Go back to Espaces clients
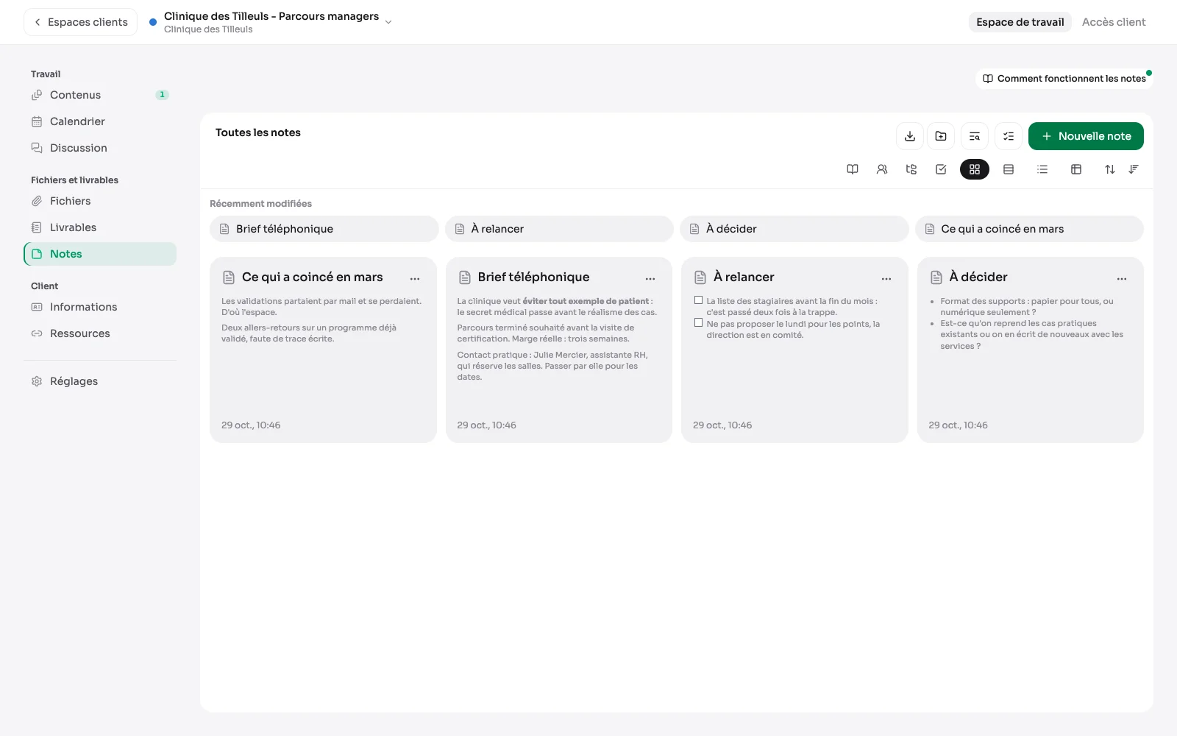The image size is (1177, 736). [81, 22]
